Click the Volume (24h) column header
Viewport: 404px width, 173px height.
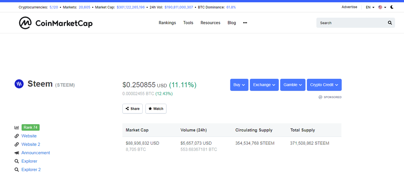click(x=193, y=130)
